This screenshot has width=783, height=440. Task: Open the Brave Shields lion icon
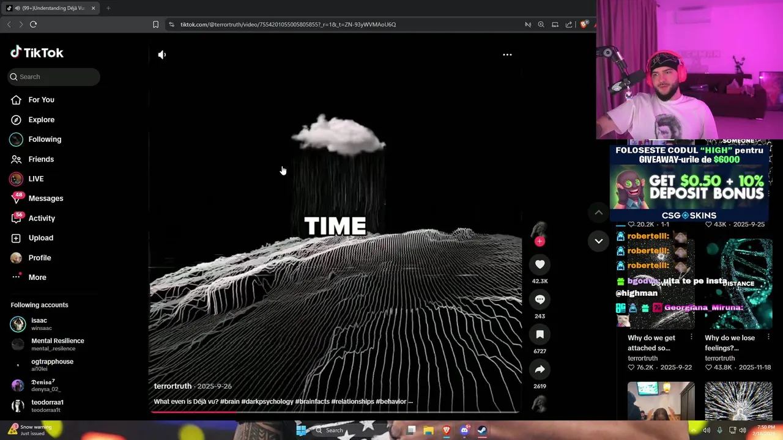pyautogui.click(x=584, y=24)
